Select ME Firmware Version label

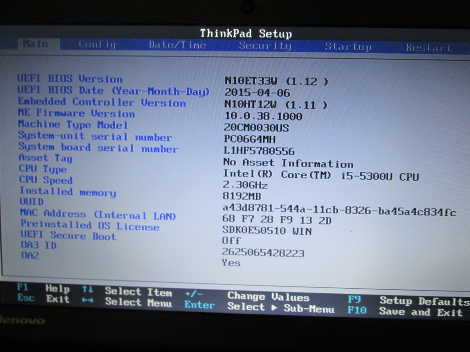click(77, 113)
